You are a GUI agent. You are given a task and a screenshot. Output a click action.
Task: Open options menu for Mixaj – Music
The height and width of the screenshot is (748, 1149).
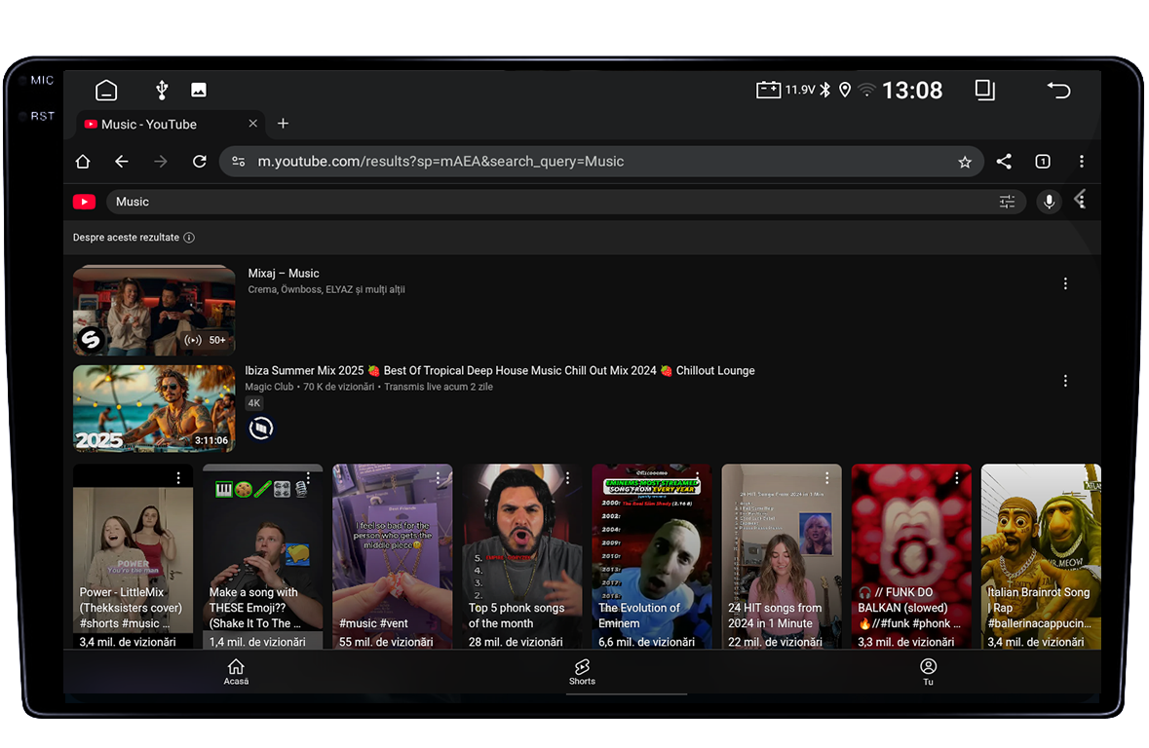[1065, 283]
